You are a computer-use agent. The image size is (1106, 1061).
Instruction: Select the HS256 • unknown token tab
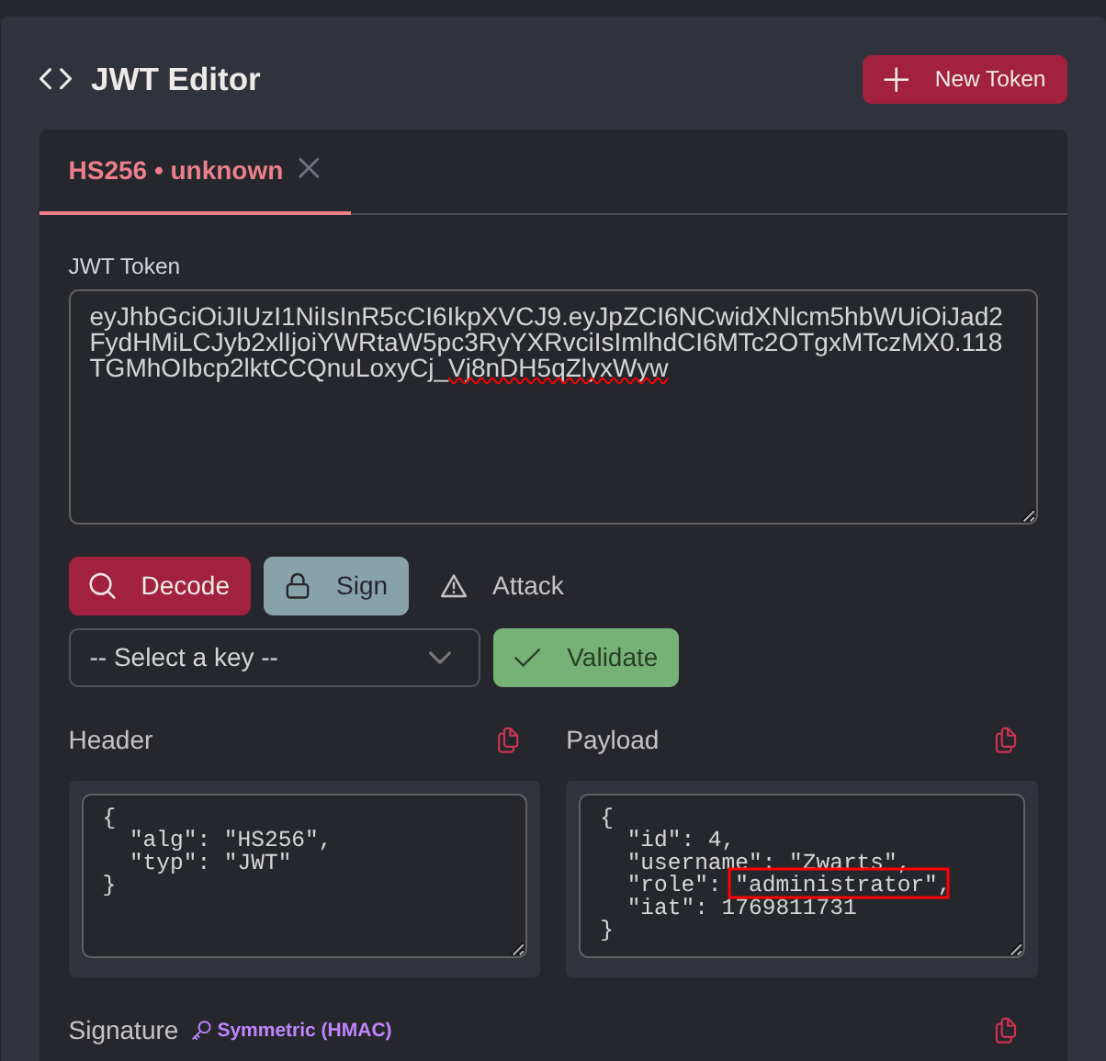[175, 170]
